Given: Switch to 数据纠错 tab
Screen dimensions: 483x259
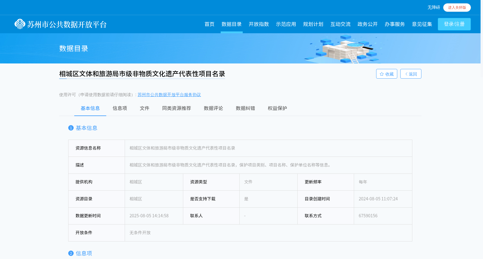Looking at the screenshot, I should tap(245, 108).
